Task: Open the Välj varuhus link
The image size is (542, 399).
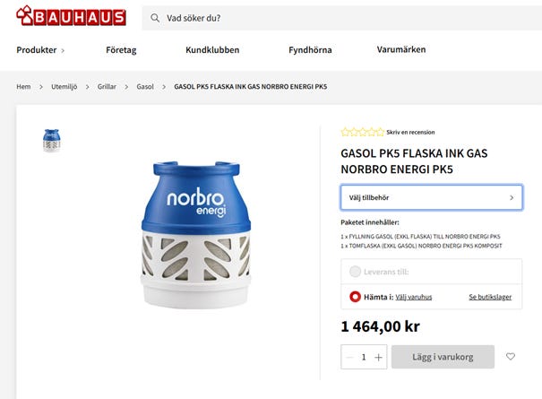Action: [x=413, y=297]
